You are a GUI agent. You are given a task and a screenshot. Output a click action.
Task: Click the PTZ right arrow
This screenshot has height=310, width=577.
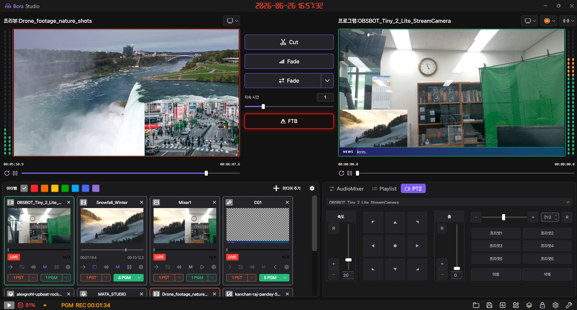417,246
